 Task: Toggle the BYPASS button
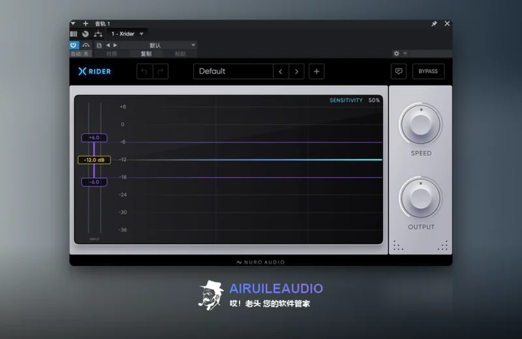tap(428, 71)
